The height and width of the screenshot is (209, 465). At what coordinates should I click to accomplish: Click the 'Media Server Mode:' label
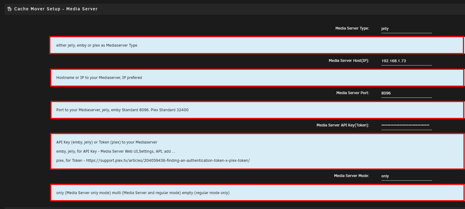click(x=352, y=176)
